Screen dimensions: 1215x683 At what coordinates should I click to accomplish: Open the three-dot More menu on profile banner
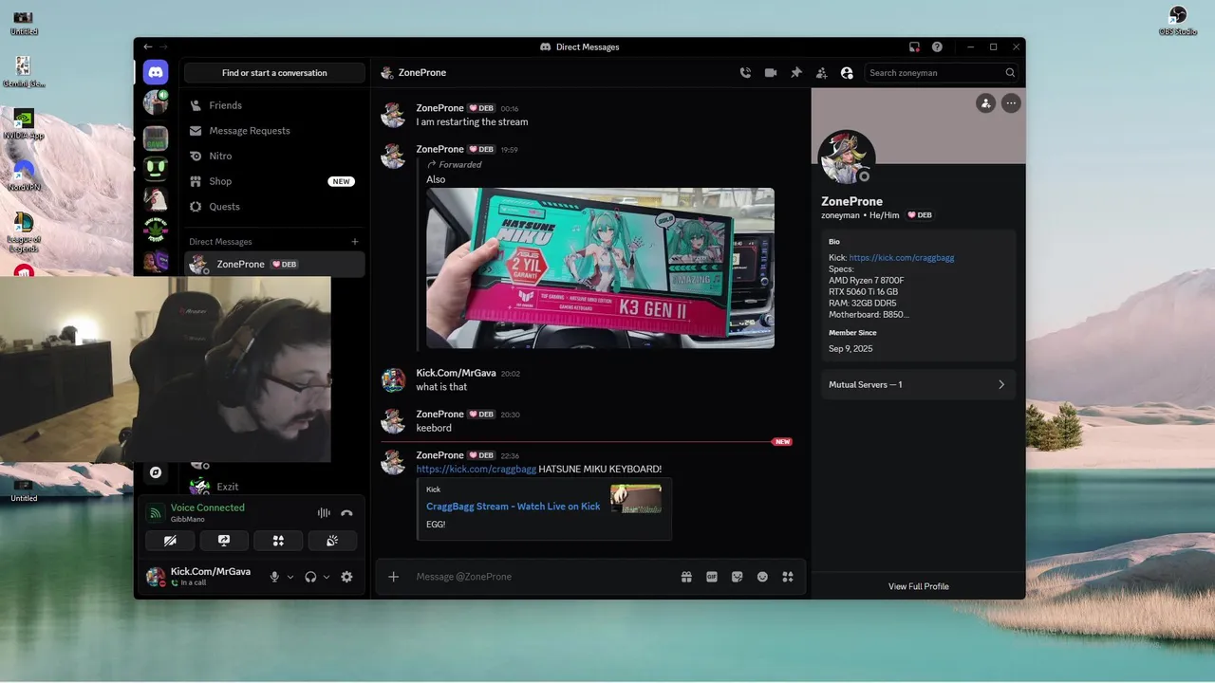1011,103
